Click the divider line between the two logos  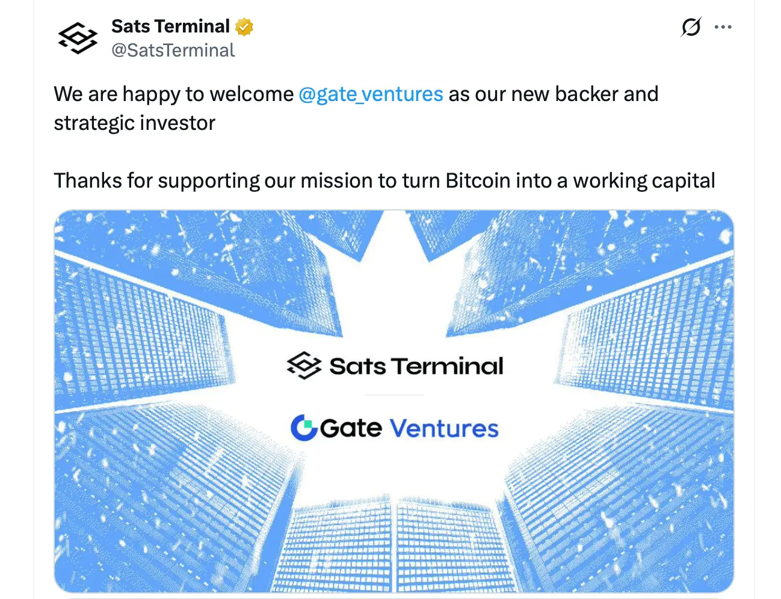394,396
